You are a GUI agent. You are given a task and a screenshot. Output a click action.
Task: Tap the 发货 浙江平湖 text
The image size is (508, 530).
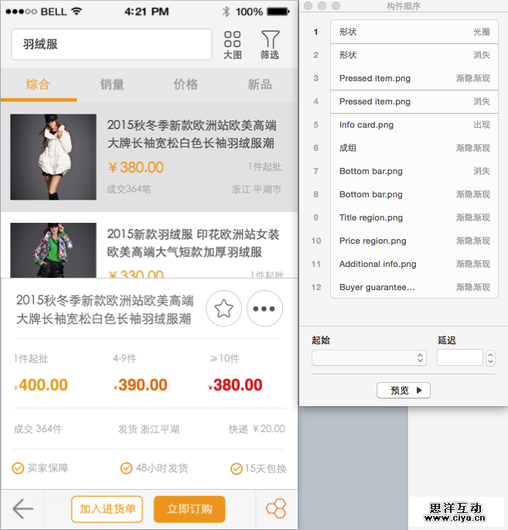click(148, 429)
